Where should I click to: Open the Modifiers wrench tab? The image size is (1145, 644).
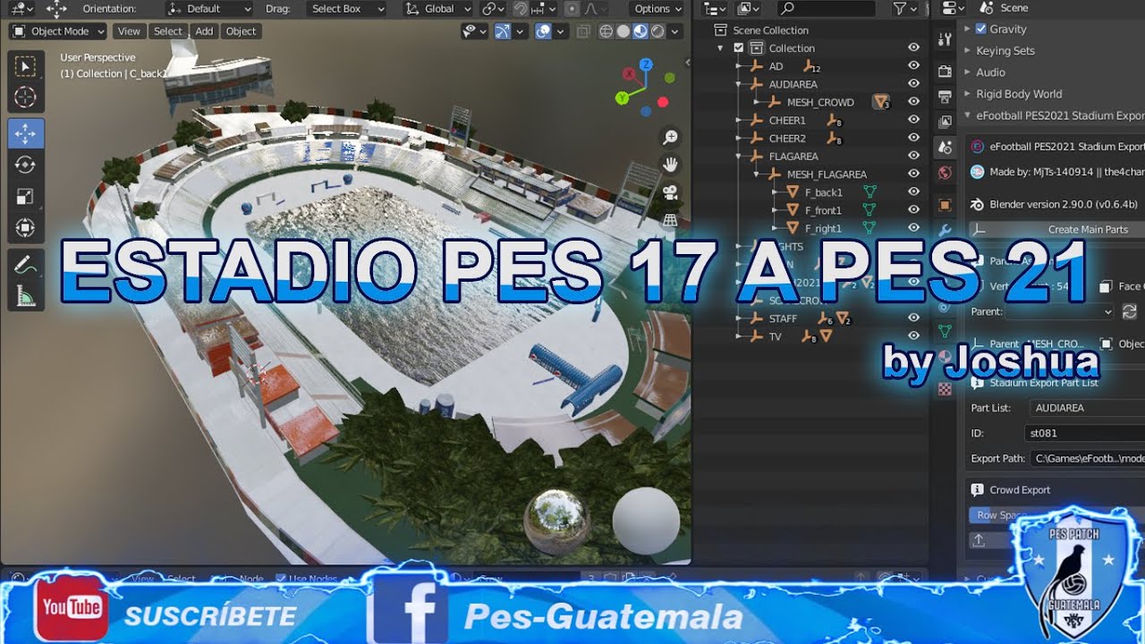pyautogui.click(x=945, y=231)
